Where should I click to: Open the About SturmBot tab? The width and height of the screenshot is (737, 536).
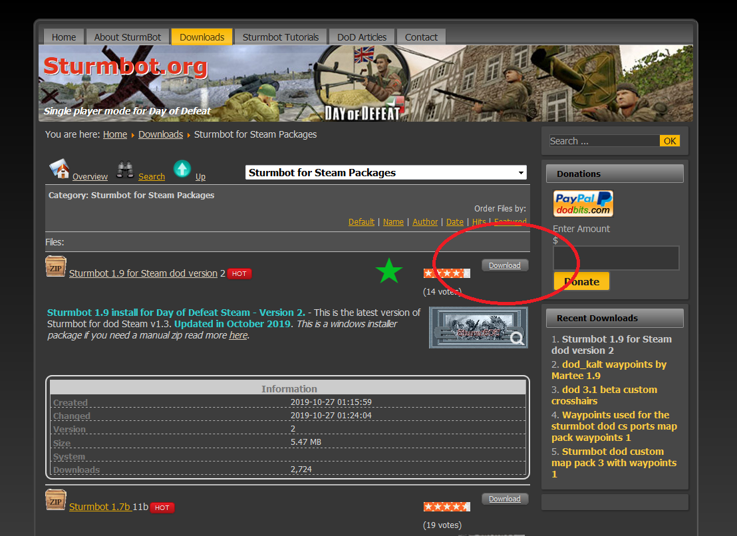click(x=127, y=37)
